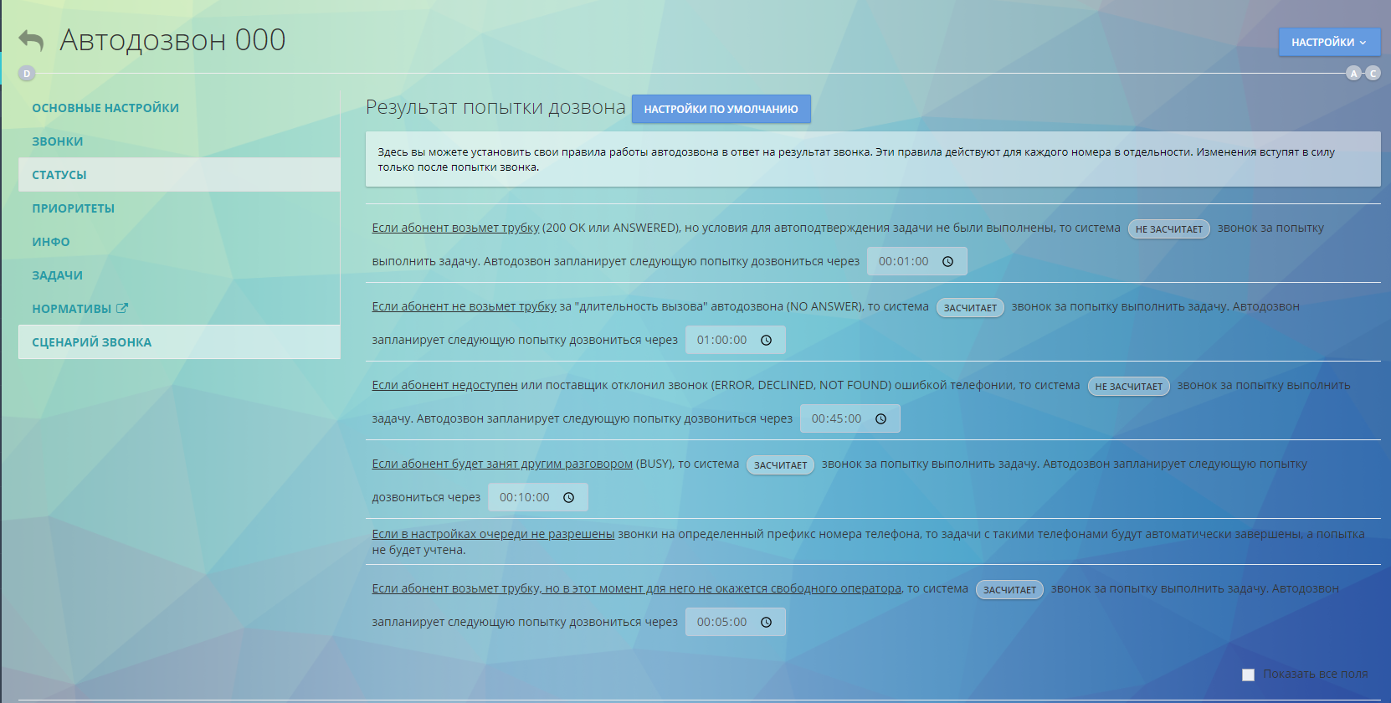Toggle ЗАСЧИТАЕТ in the NO ANSWER rule
Image resolution: width=1391 pixels, height=703 pixels.
point(970,307)
